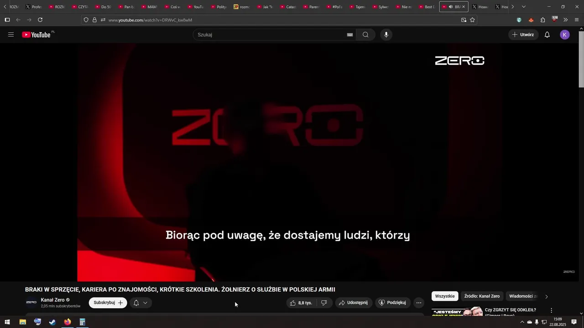Open Picture-in-Picture icon in address bar
584x328 pixels.
[x=464, y=20]
